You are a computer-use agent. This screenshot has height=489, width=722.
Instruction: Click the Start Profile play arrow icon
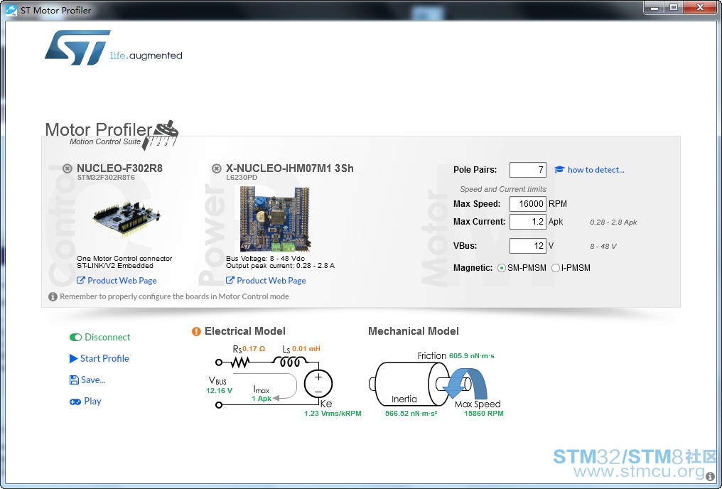coord(73,358)
